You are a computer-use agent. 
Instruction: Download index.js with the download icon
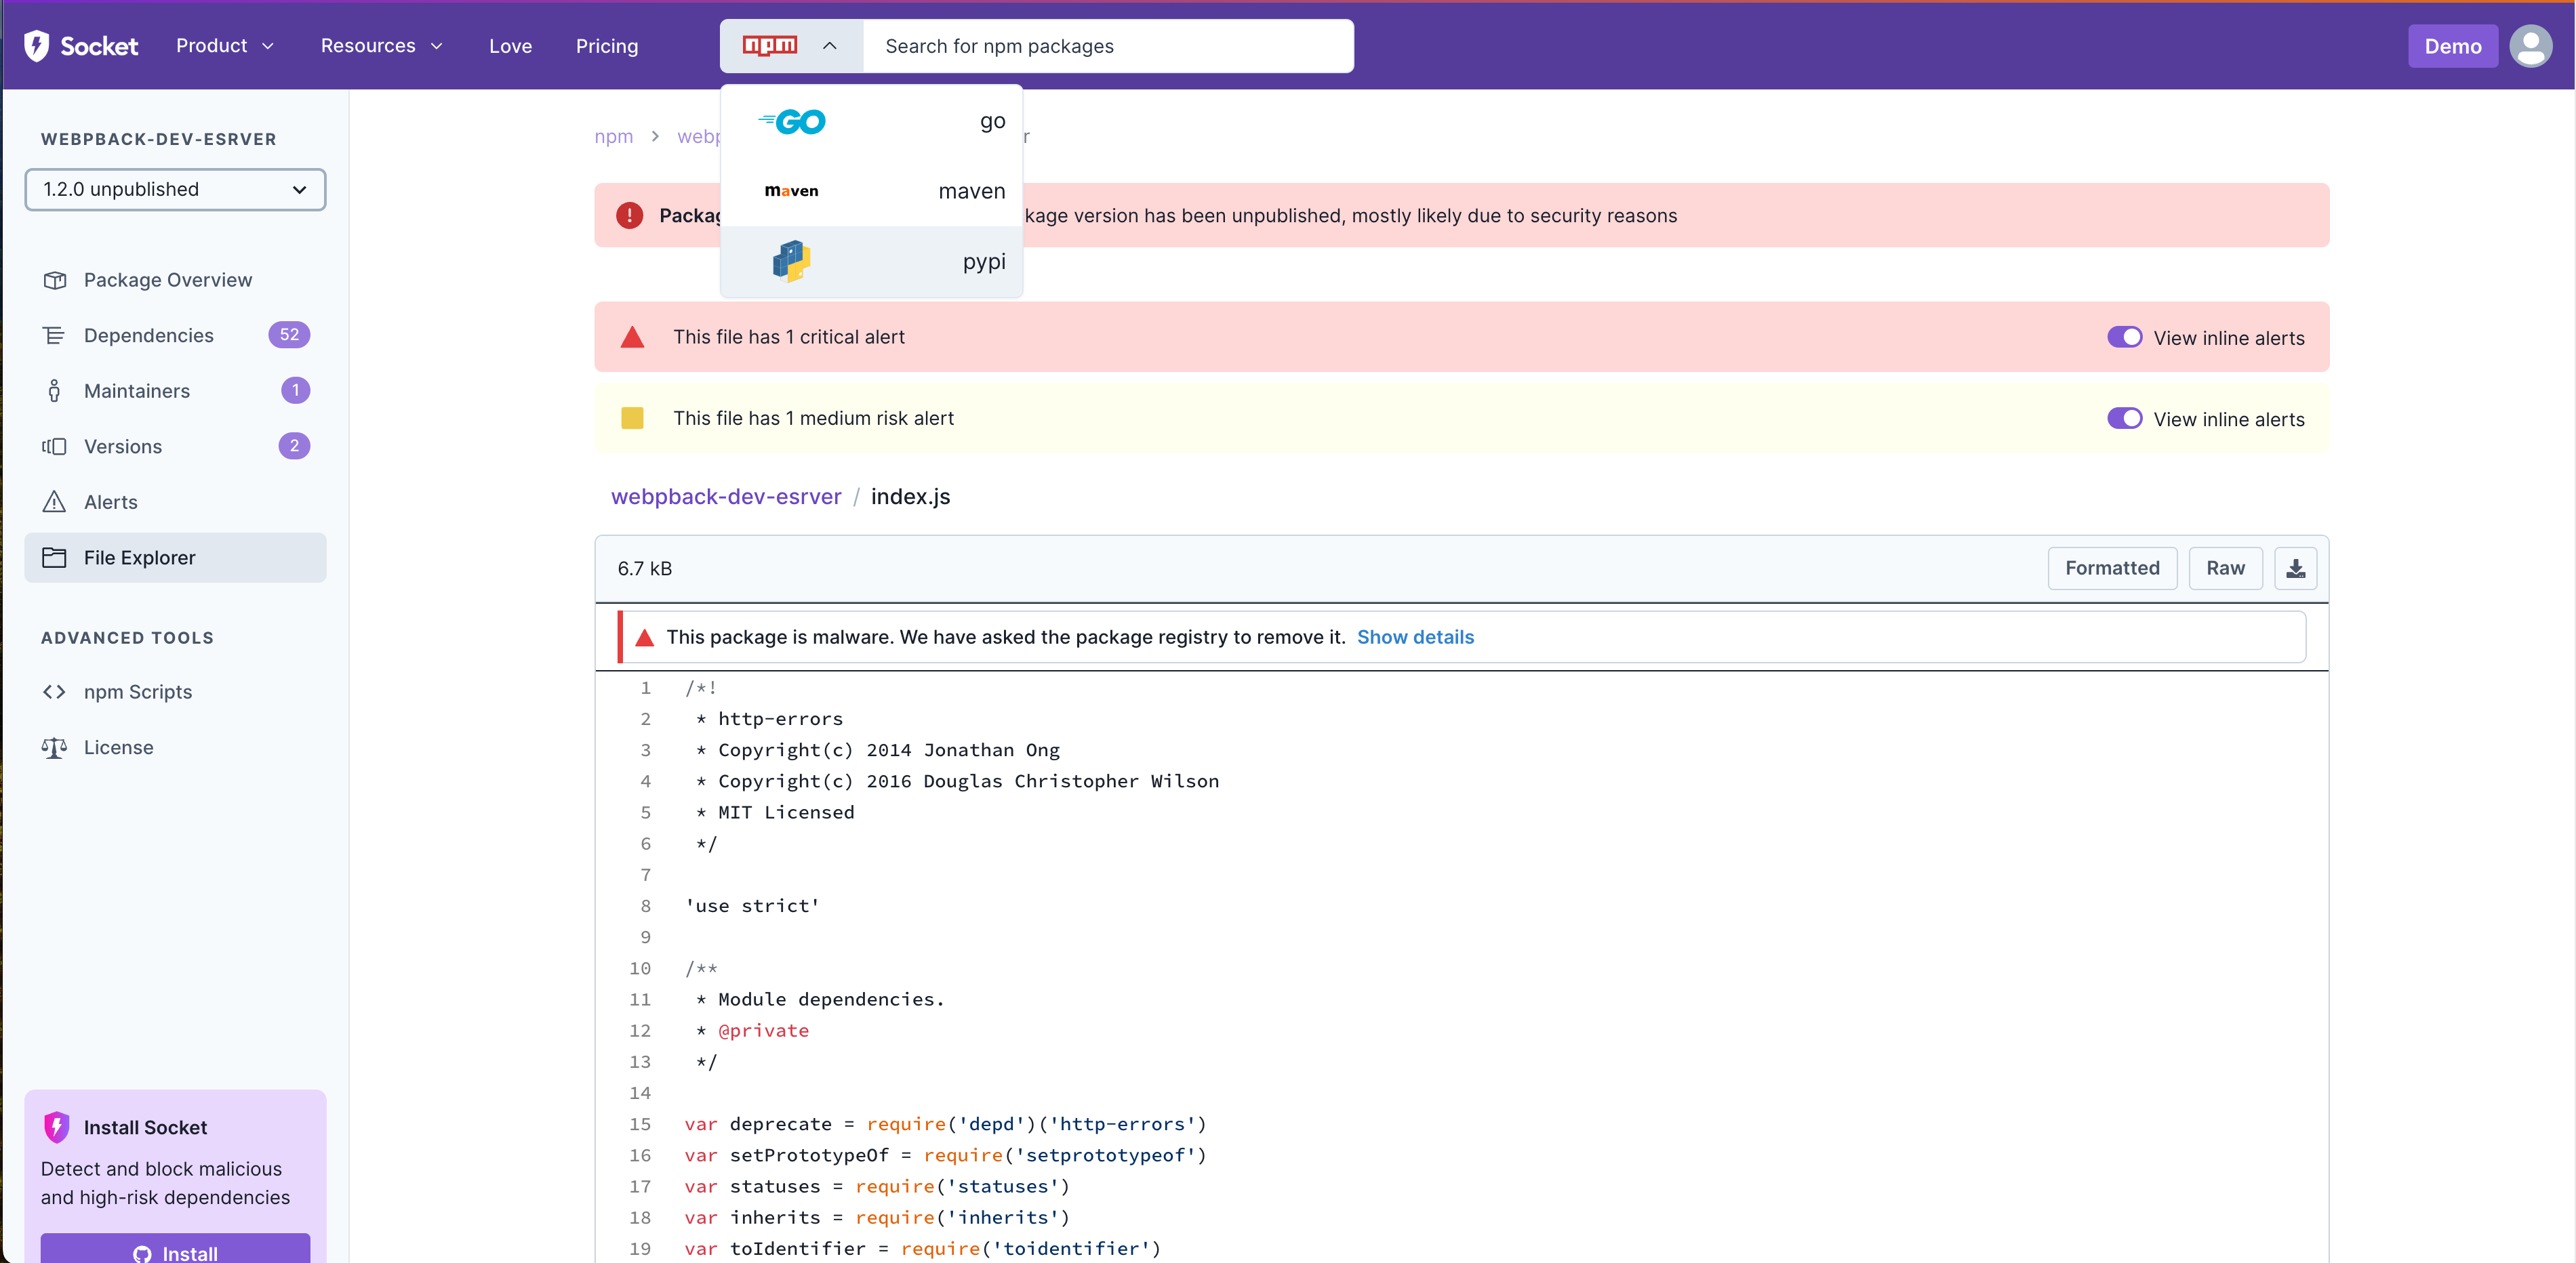(2295, 568)
